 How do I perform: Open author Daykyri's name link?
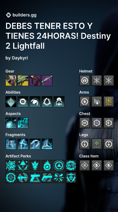[20, 58]
